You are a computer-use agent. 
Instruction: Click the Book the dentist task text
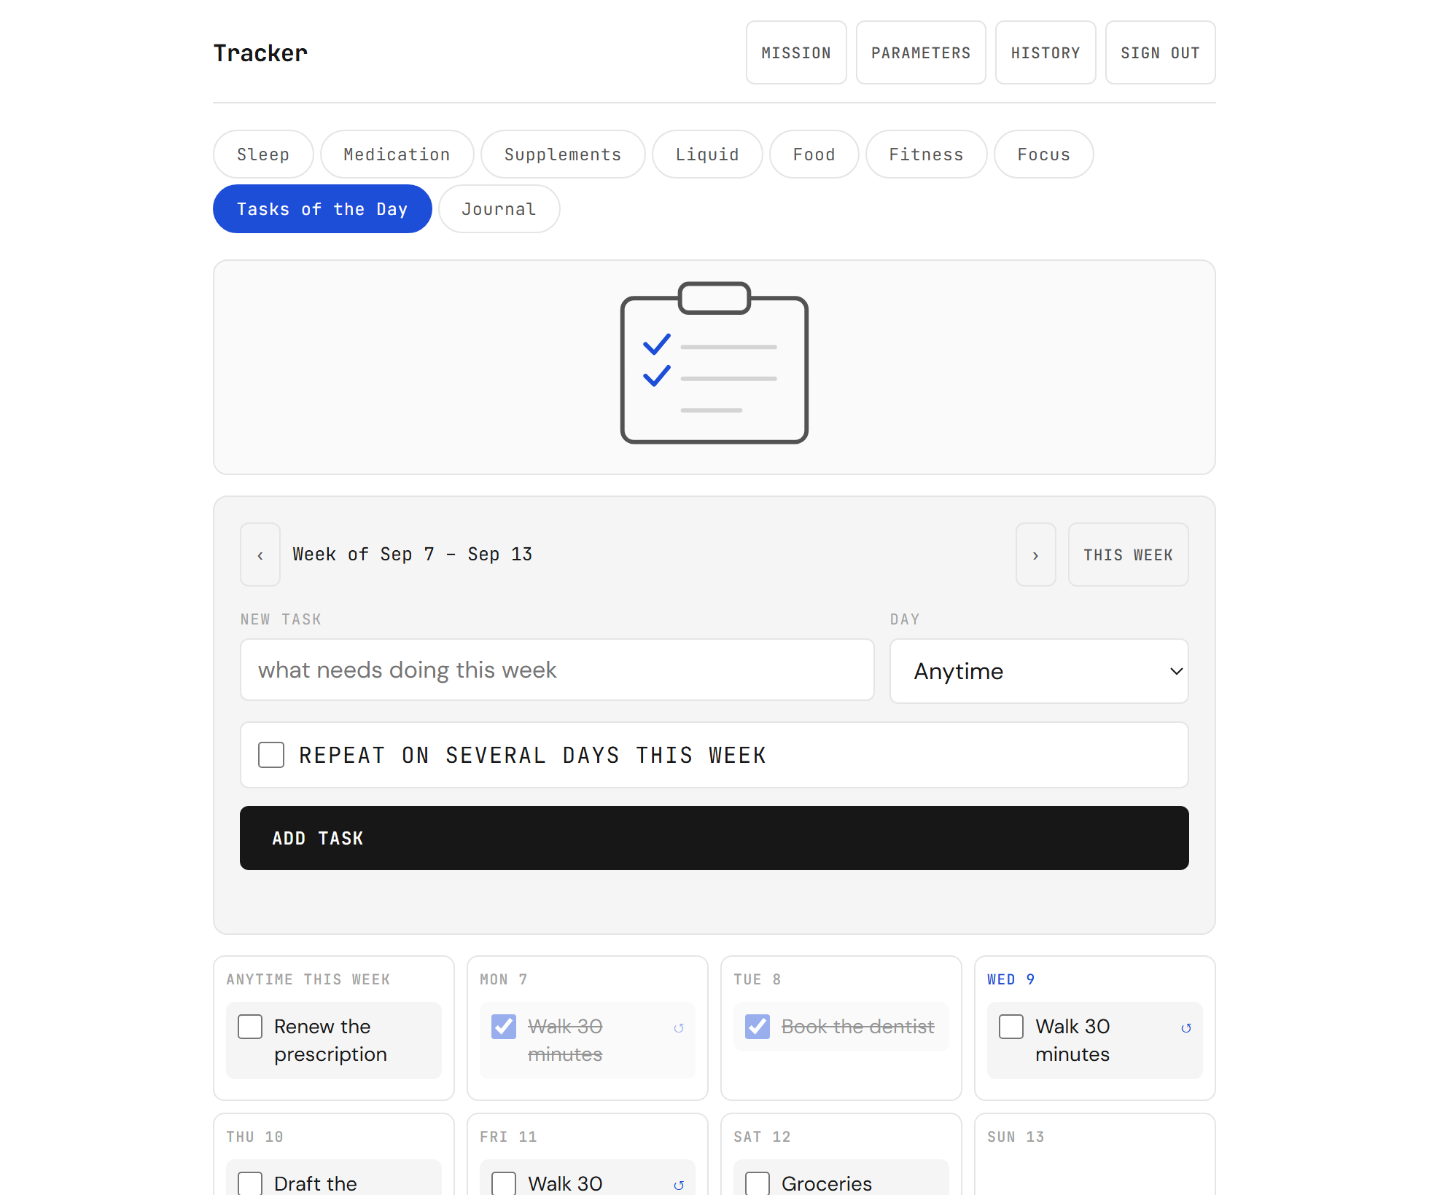pyautogui.click(x=857, y=1027)
